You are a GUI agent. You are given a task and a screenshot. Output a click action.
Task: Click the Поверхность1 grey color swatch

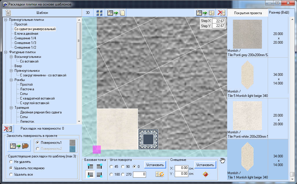[72, 143]
